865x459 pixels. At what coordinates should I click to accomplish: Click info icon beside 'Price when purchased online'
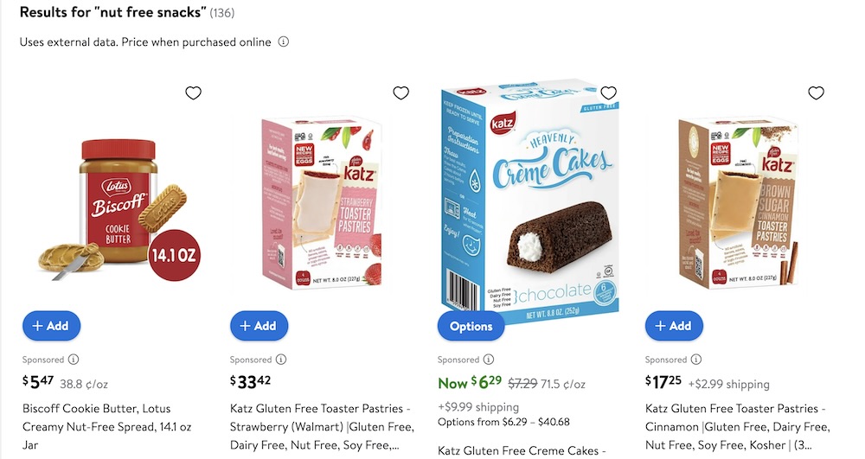[283, 42]
